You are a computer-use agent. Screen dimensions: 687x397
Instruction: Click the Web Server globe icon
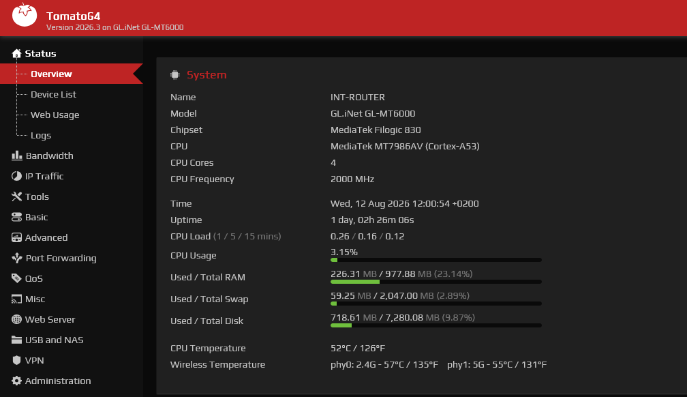(x=16, y=319)
